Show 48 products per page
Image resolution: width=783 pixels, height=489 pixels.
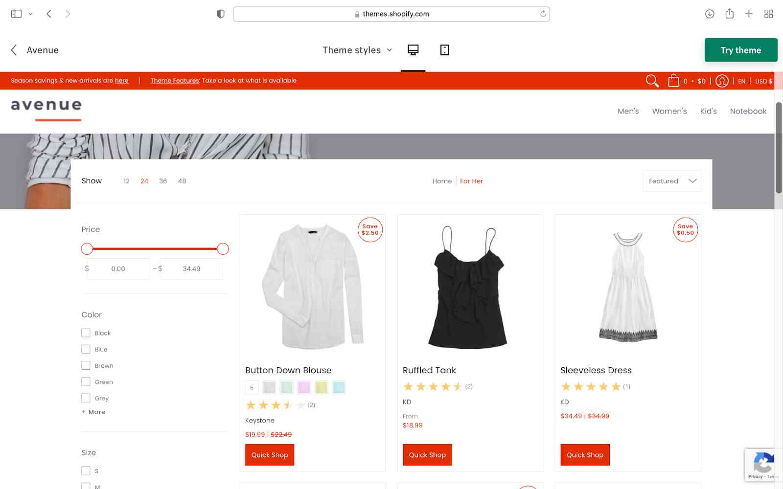(x=182, y=181)
